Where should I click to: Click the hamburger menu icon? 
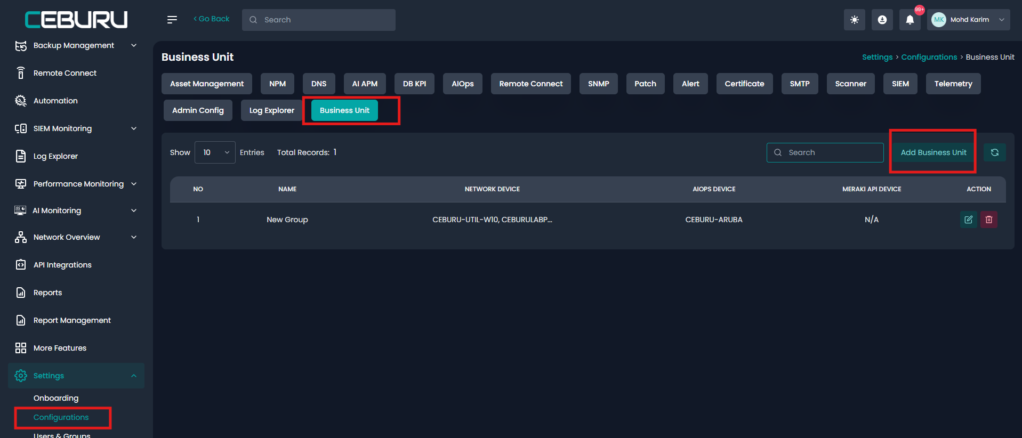coord(172,20)
